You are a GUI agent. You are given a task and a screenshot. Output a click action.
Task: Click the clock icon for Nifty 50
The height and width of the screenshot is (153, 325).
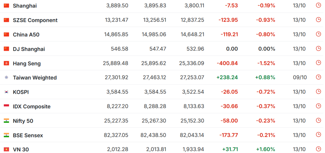tap(318, 120)
